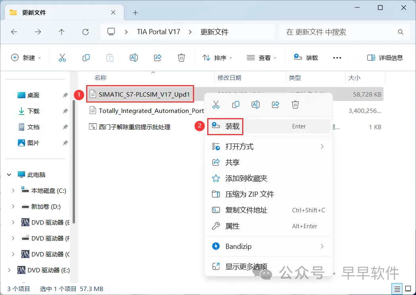Toggle the 详细信息 details pane
The image size is (416, 295).
(385, 58)
